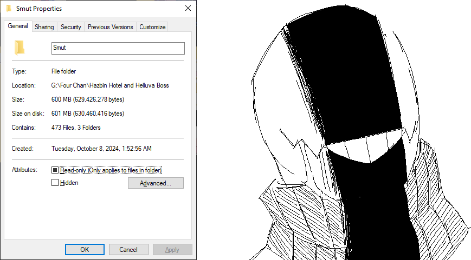471x260 pixels.
Task: Click the G:\Four Chan location path
Action: tap(110, 85)
